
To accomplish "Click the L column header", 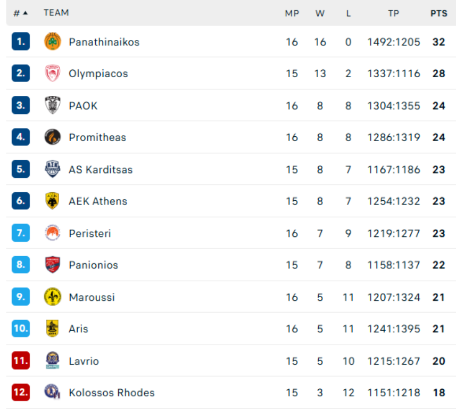I will click(349, 13).
